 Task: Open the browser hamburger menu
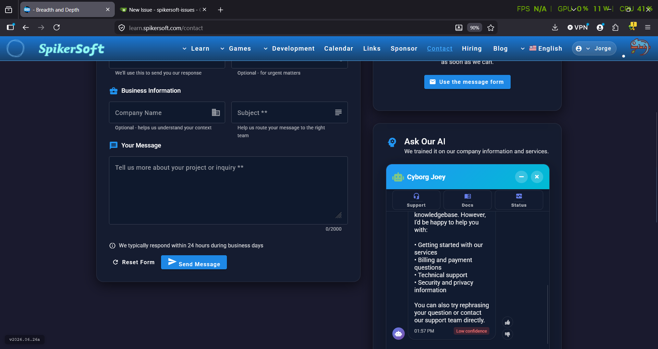[x=648, y=27]
